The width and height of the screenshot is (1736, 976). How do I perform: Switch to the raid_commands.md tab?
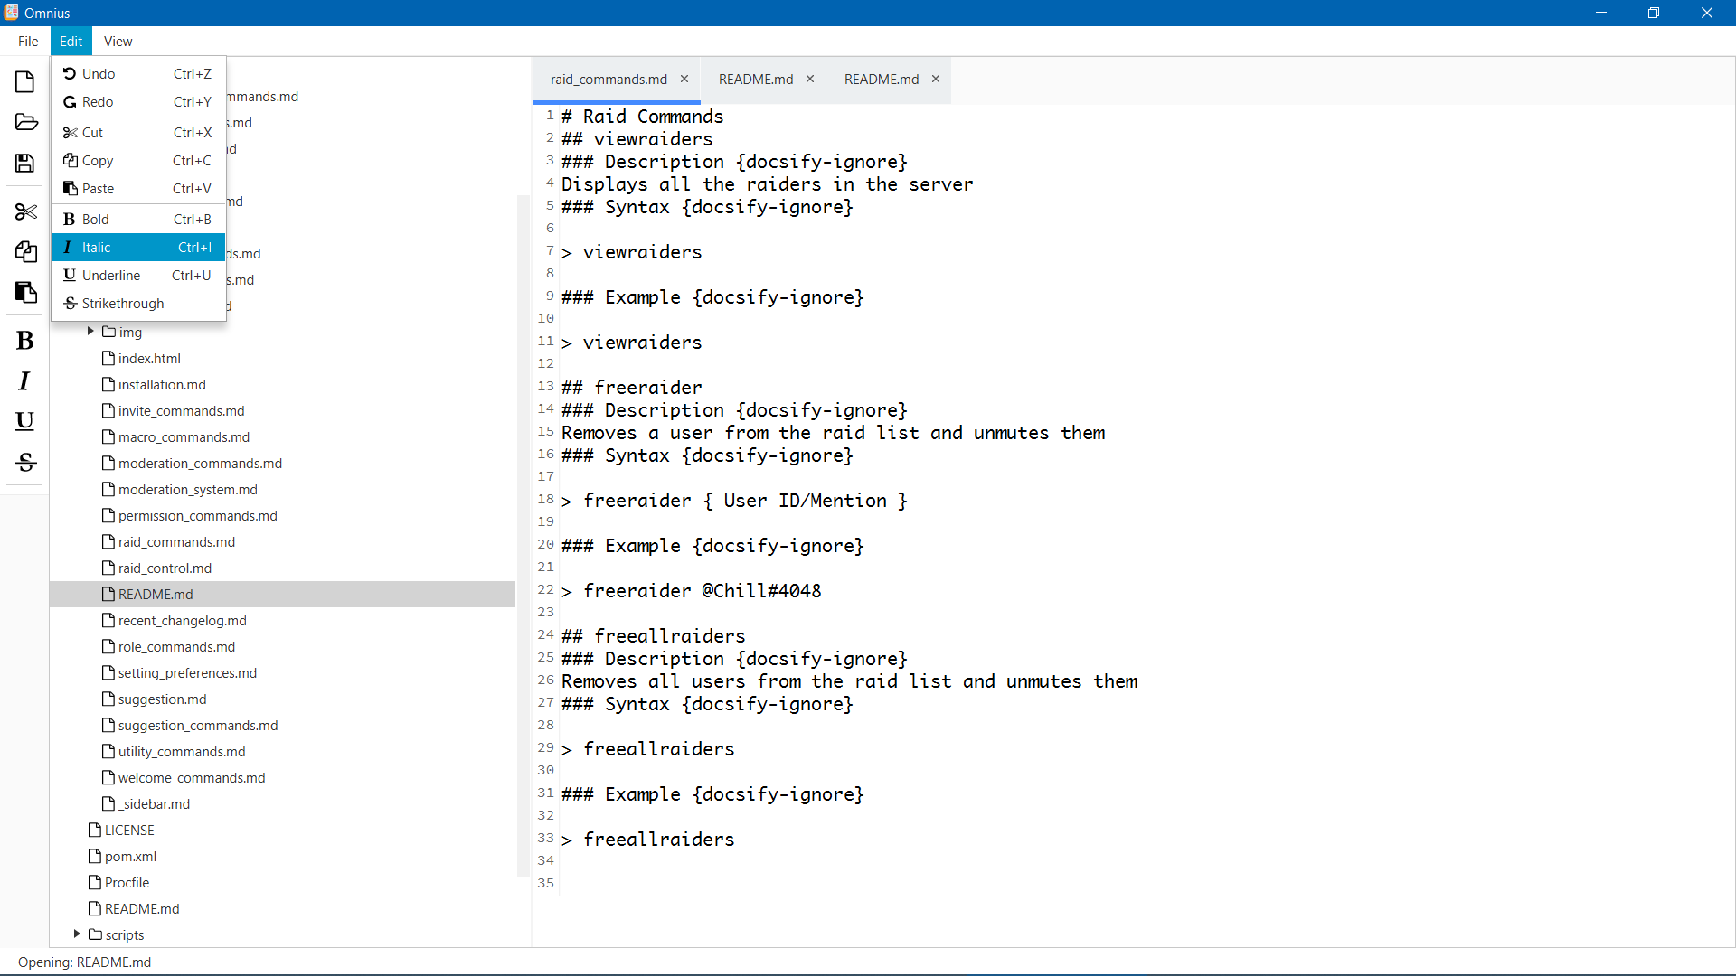tap(609, 80)
